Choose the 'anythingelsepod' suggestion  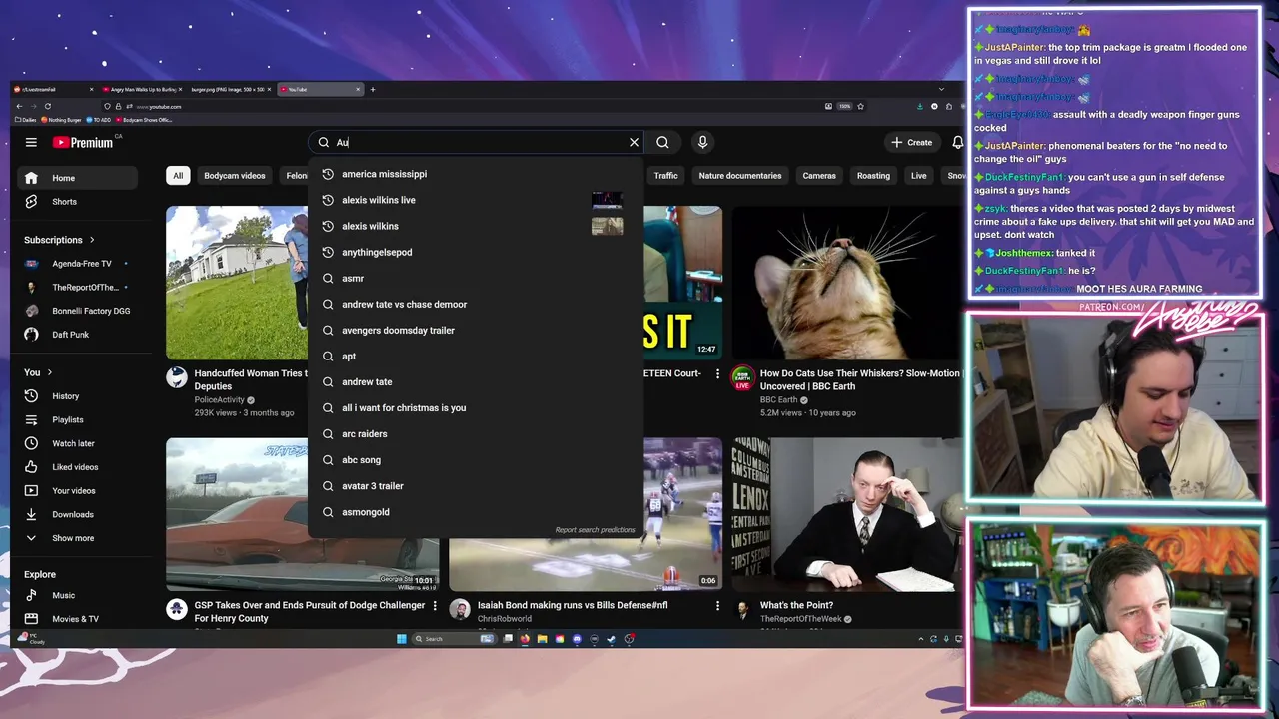point(475,252)
